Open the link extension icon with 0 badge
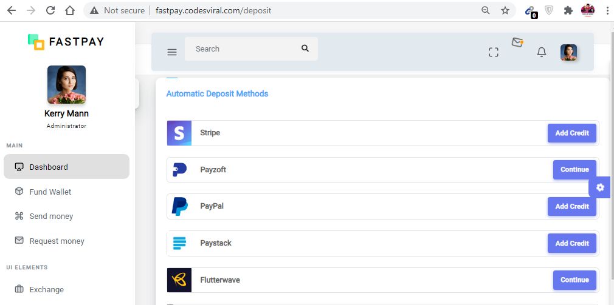The width and height of the screenshot is (614, 305). [531, 11]
